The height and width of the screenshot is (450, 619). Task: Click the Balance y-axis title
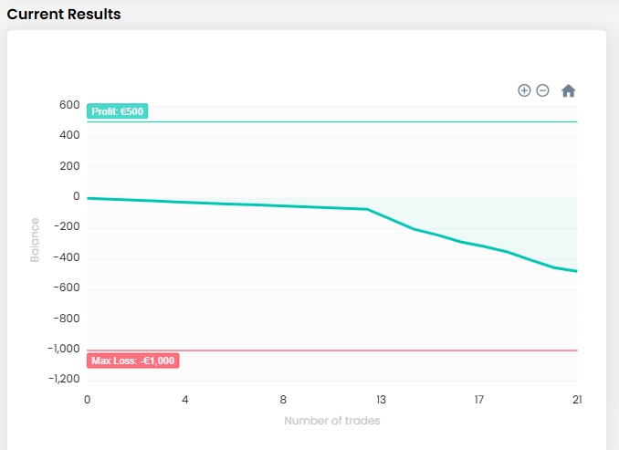point(35,240)
